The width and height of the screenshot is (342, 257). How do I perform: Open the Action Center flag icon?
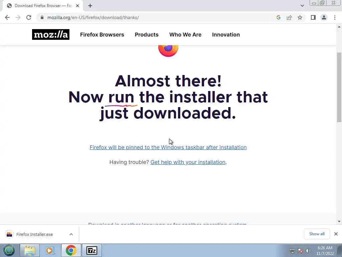click(x=300, y=251)
